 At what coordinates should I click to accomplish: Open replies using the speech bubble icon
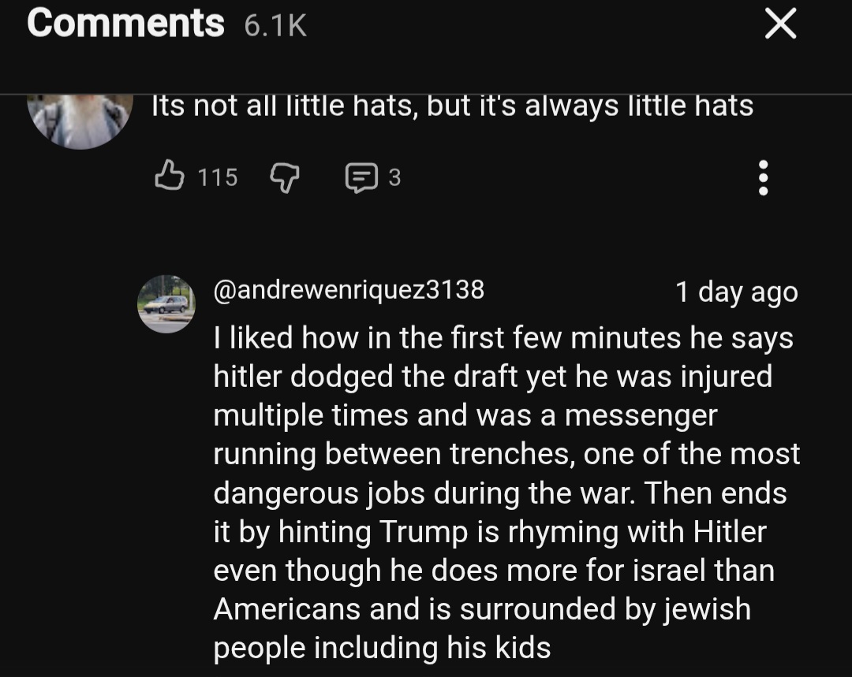pyautogui.click(x=361, y=178)
